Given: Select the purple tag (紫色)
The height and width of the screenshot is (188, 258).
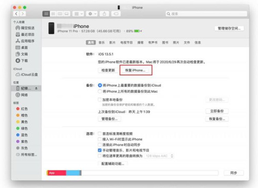Looking at the screenshot, I should [22, 141].
